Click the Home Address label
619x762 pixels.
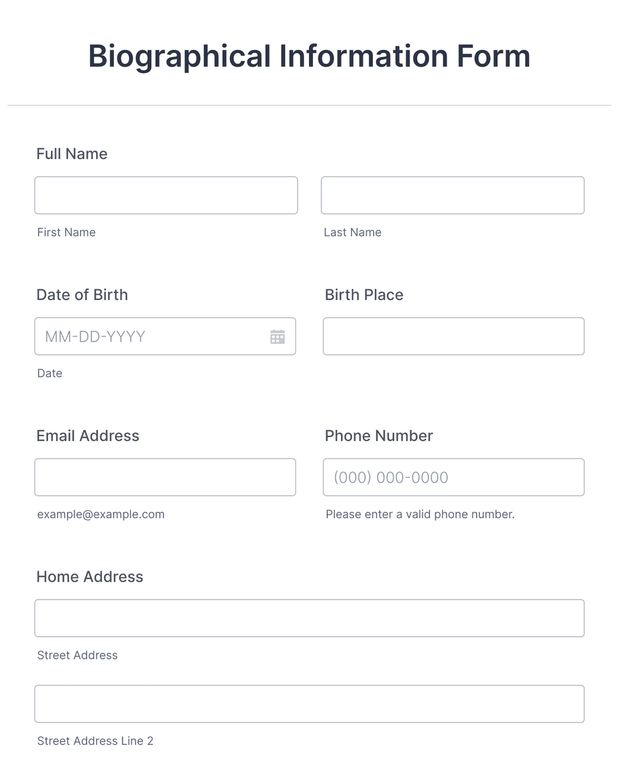90,577
